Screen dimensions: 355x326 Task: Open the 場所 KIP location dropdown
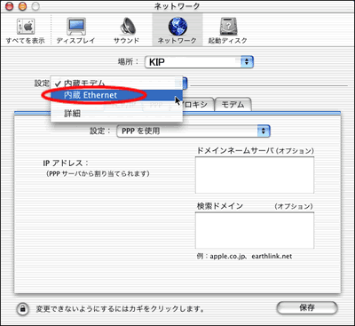pos(199,62)
